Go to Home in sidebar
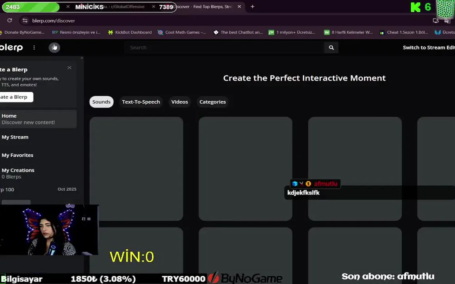The width and height of the screenshot is (455, 284). point(38,119)
